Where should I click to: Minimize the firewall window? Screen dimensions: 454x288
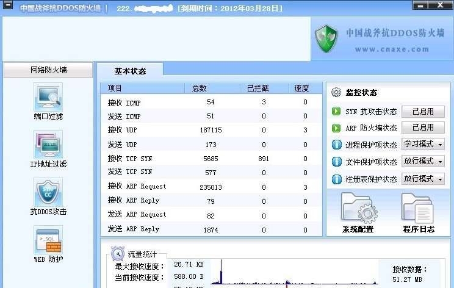pyautogui.click(x=420, y=5)
